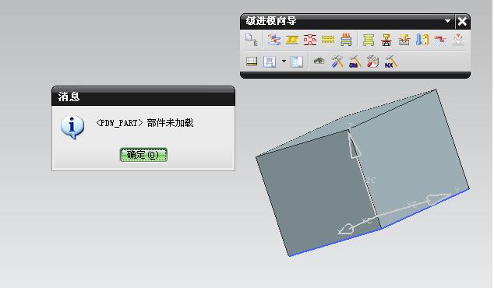Select the yellow dashed Strip Layout icon
Image resolution: width=494 pixels, height=288 pixels.
328,40
